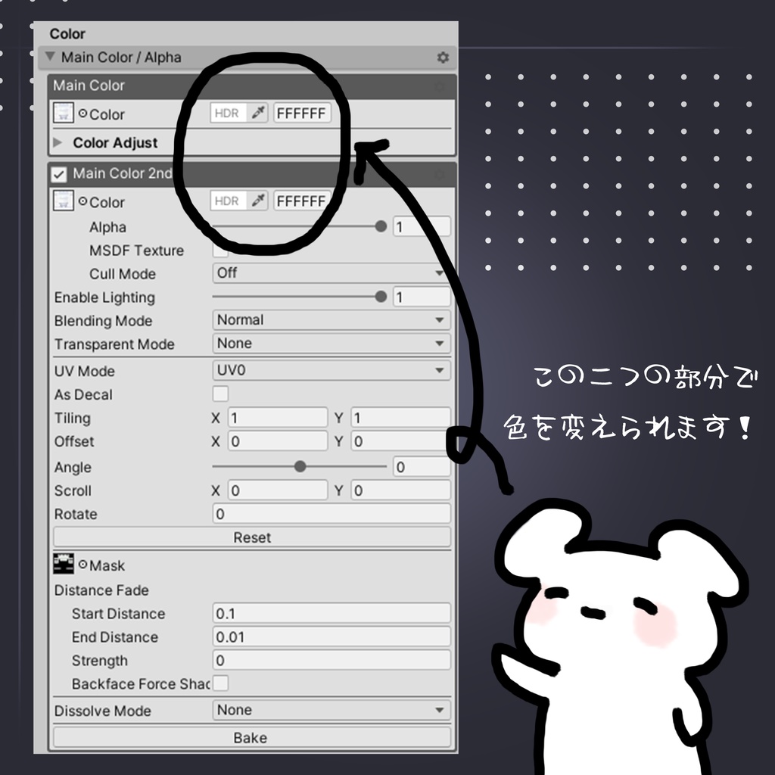Click the Start Distance field
The image size is (775, 775).
point(331,613)
